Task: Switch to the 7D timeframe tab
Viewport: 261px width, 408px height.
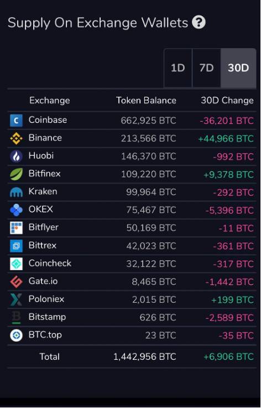Action: [207, 68]
